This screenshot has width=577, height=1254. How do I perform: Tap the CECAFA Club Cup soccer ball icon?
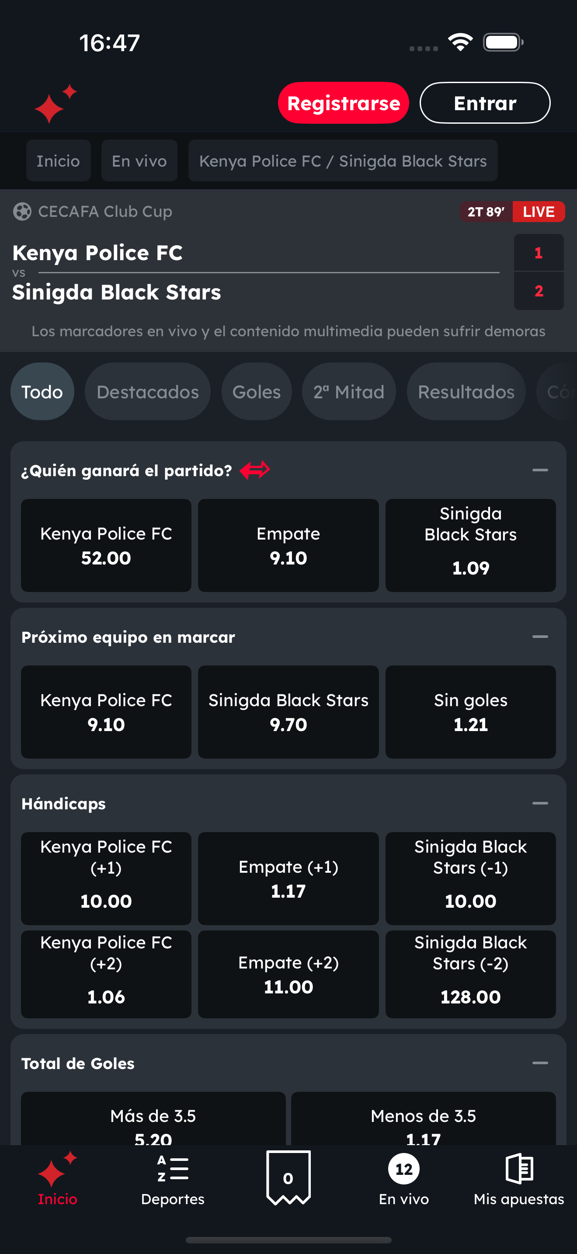tap(22, 212)
